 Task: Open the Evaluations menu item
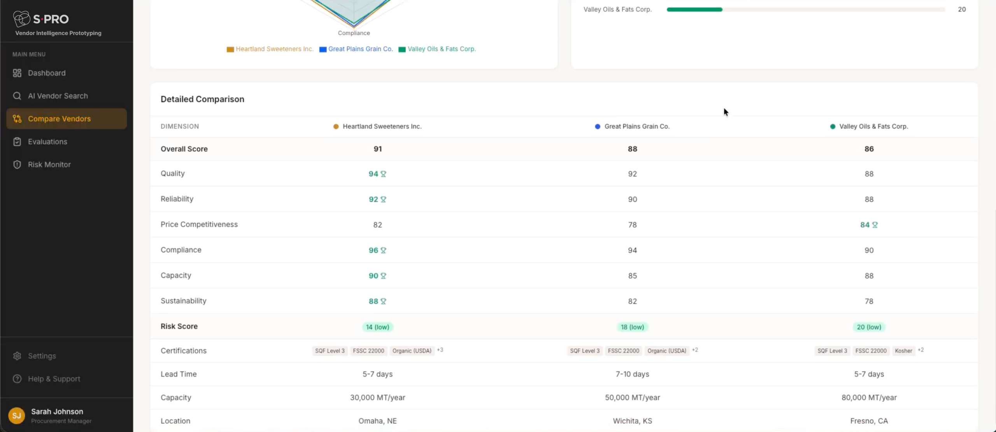pyautogui.click(x=47, y=142)
